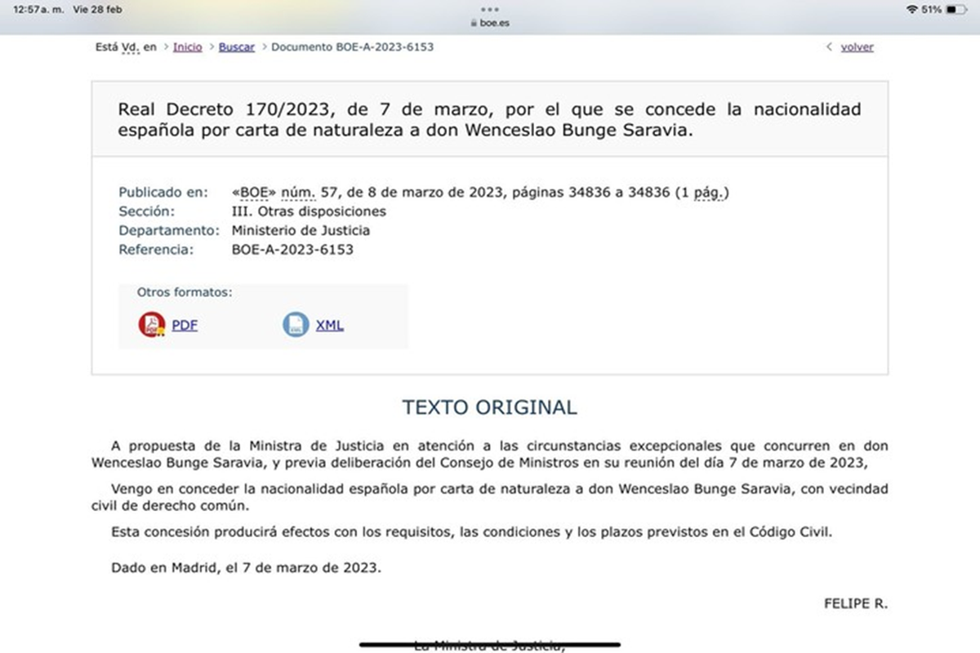This screenshot has height=653, width=980.
Task: Click the «BOE» abbreviation in Publicado en
Action: (254, 193)
